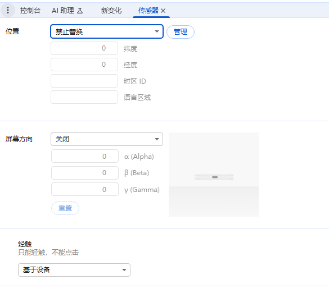Switch to the 新变化 tab

point(111,10)
